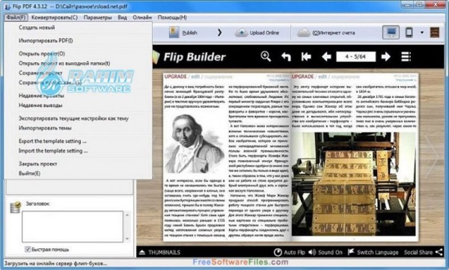Choose Выйти(E) to exit
This screenshot has width=449, height=270.
(30, 174)
